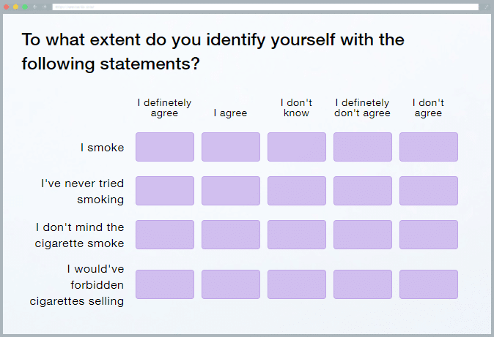Select 'I definetely agree' for never tried smoking

pos(165,191)
